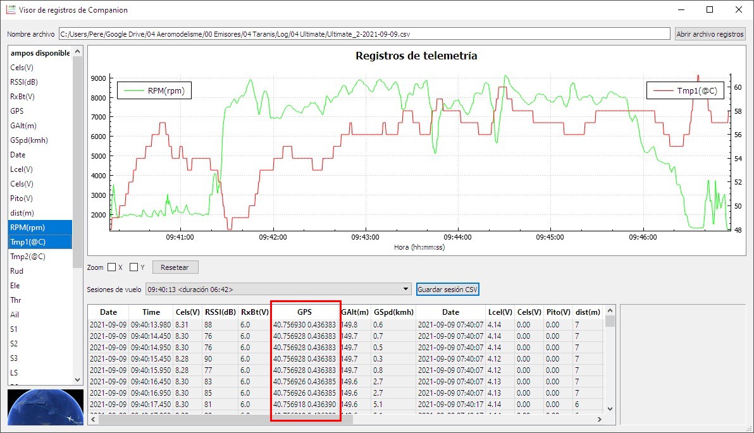Screen dimensions: 754x433
Task: Enable the X zoom checkbox
Action: 112,267
